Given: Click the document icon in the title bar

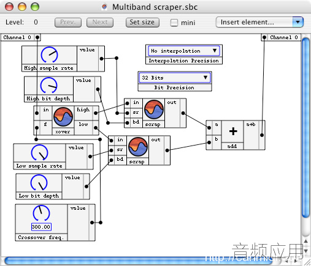Looking at the screenshot, I should [104, 7].
